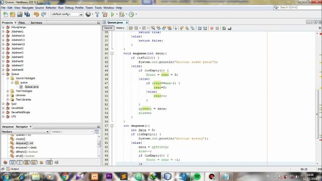The width and height of the screenshot is (322, 181).
Task: Open the Navigate menu
Action: (28, 8)
